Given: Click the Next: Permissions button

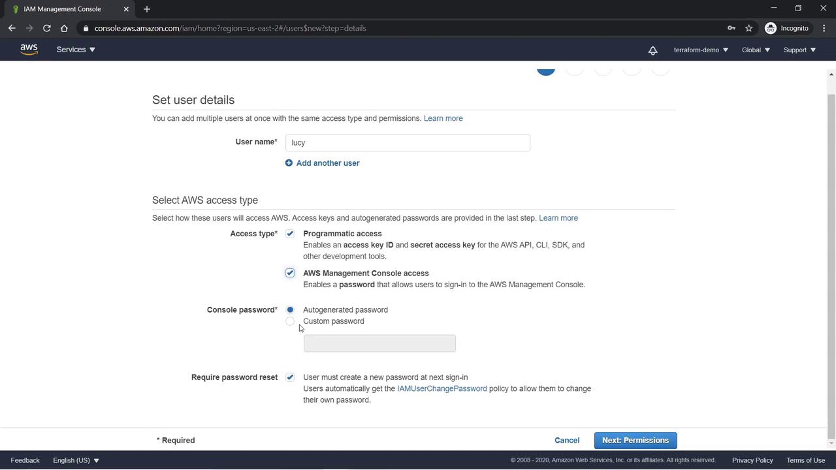Looking at the screenshot, I should 635,441.
